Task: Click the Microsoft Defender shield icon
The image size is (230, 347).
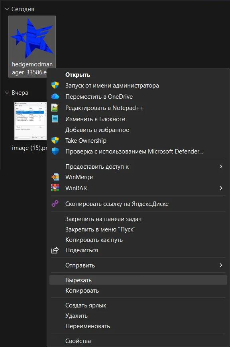Action: [55, 151]
